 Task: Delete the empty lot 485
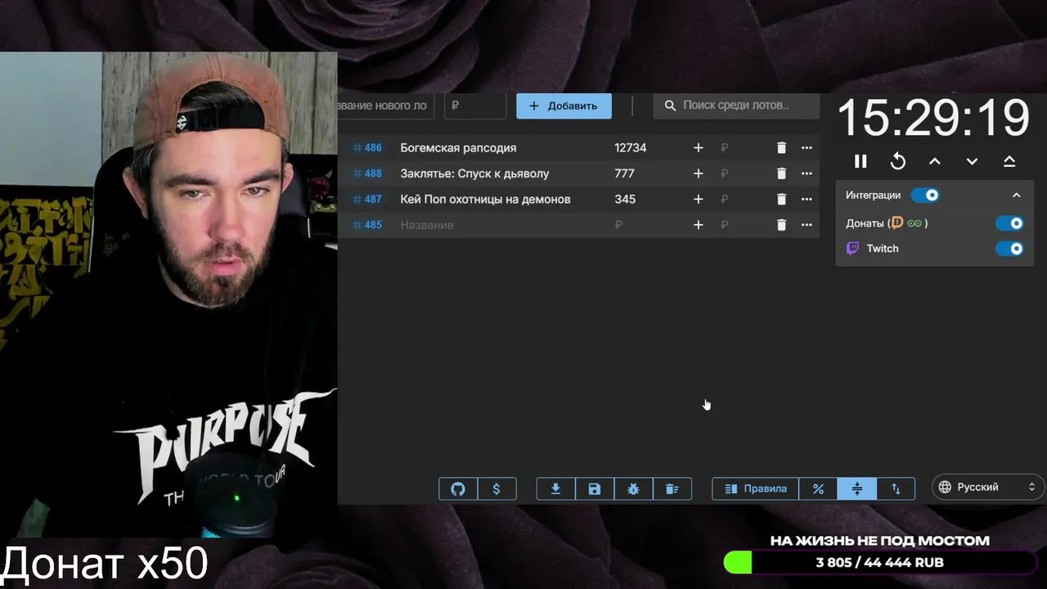pyautogui.click(x=781, y=225)
